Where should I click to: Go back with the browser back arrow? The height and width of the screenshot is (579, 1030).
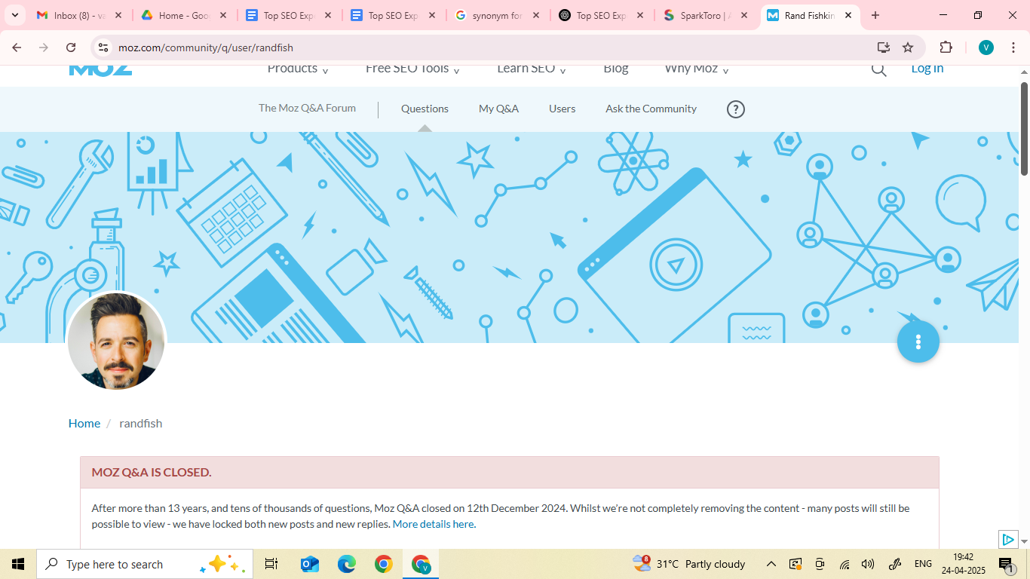tap(17, 47)
